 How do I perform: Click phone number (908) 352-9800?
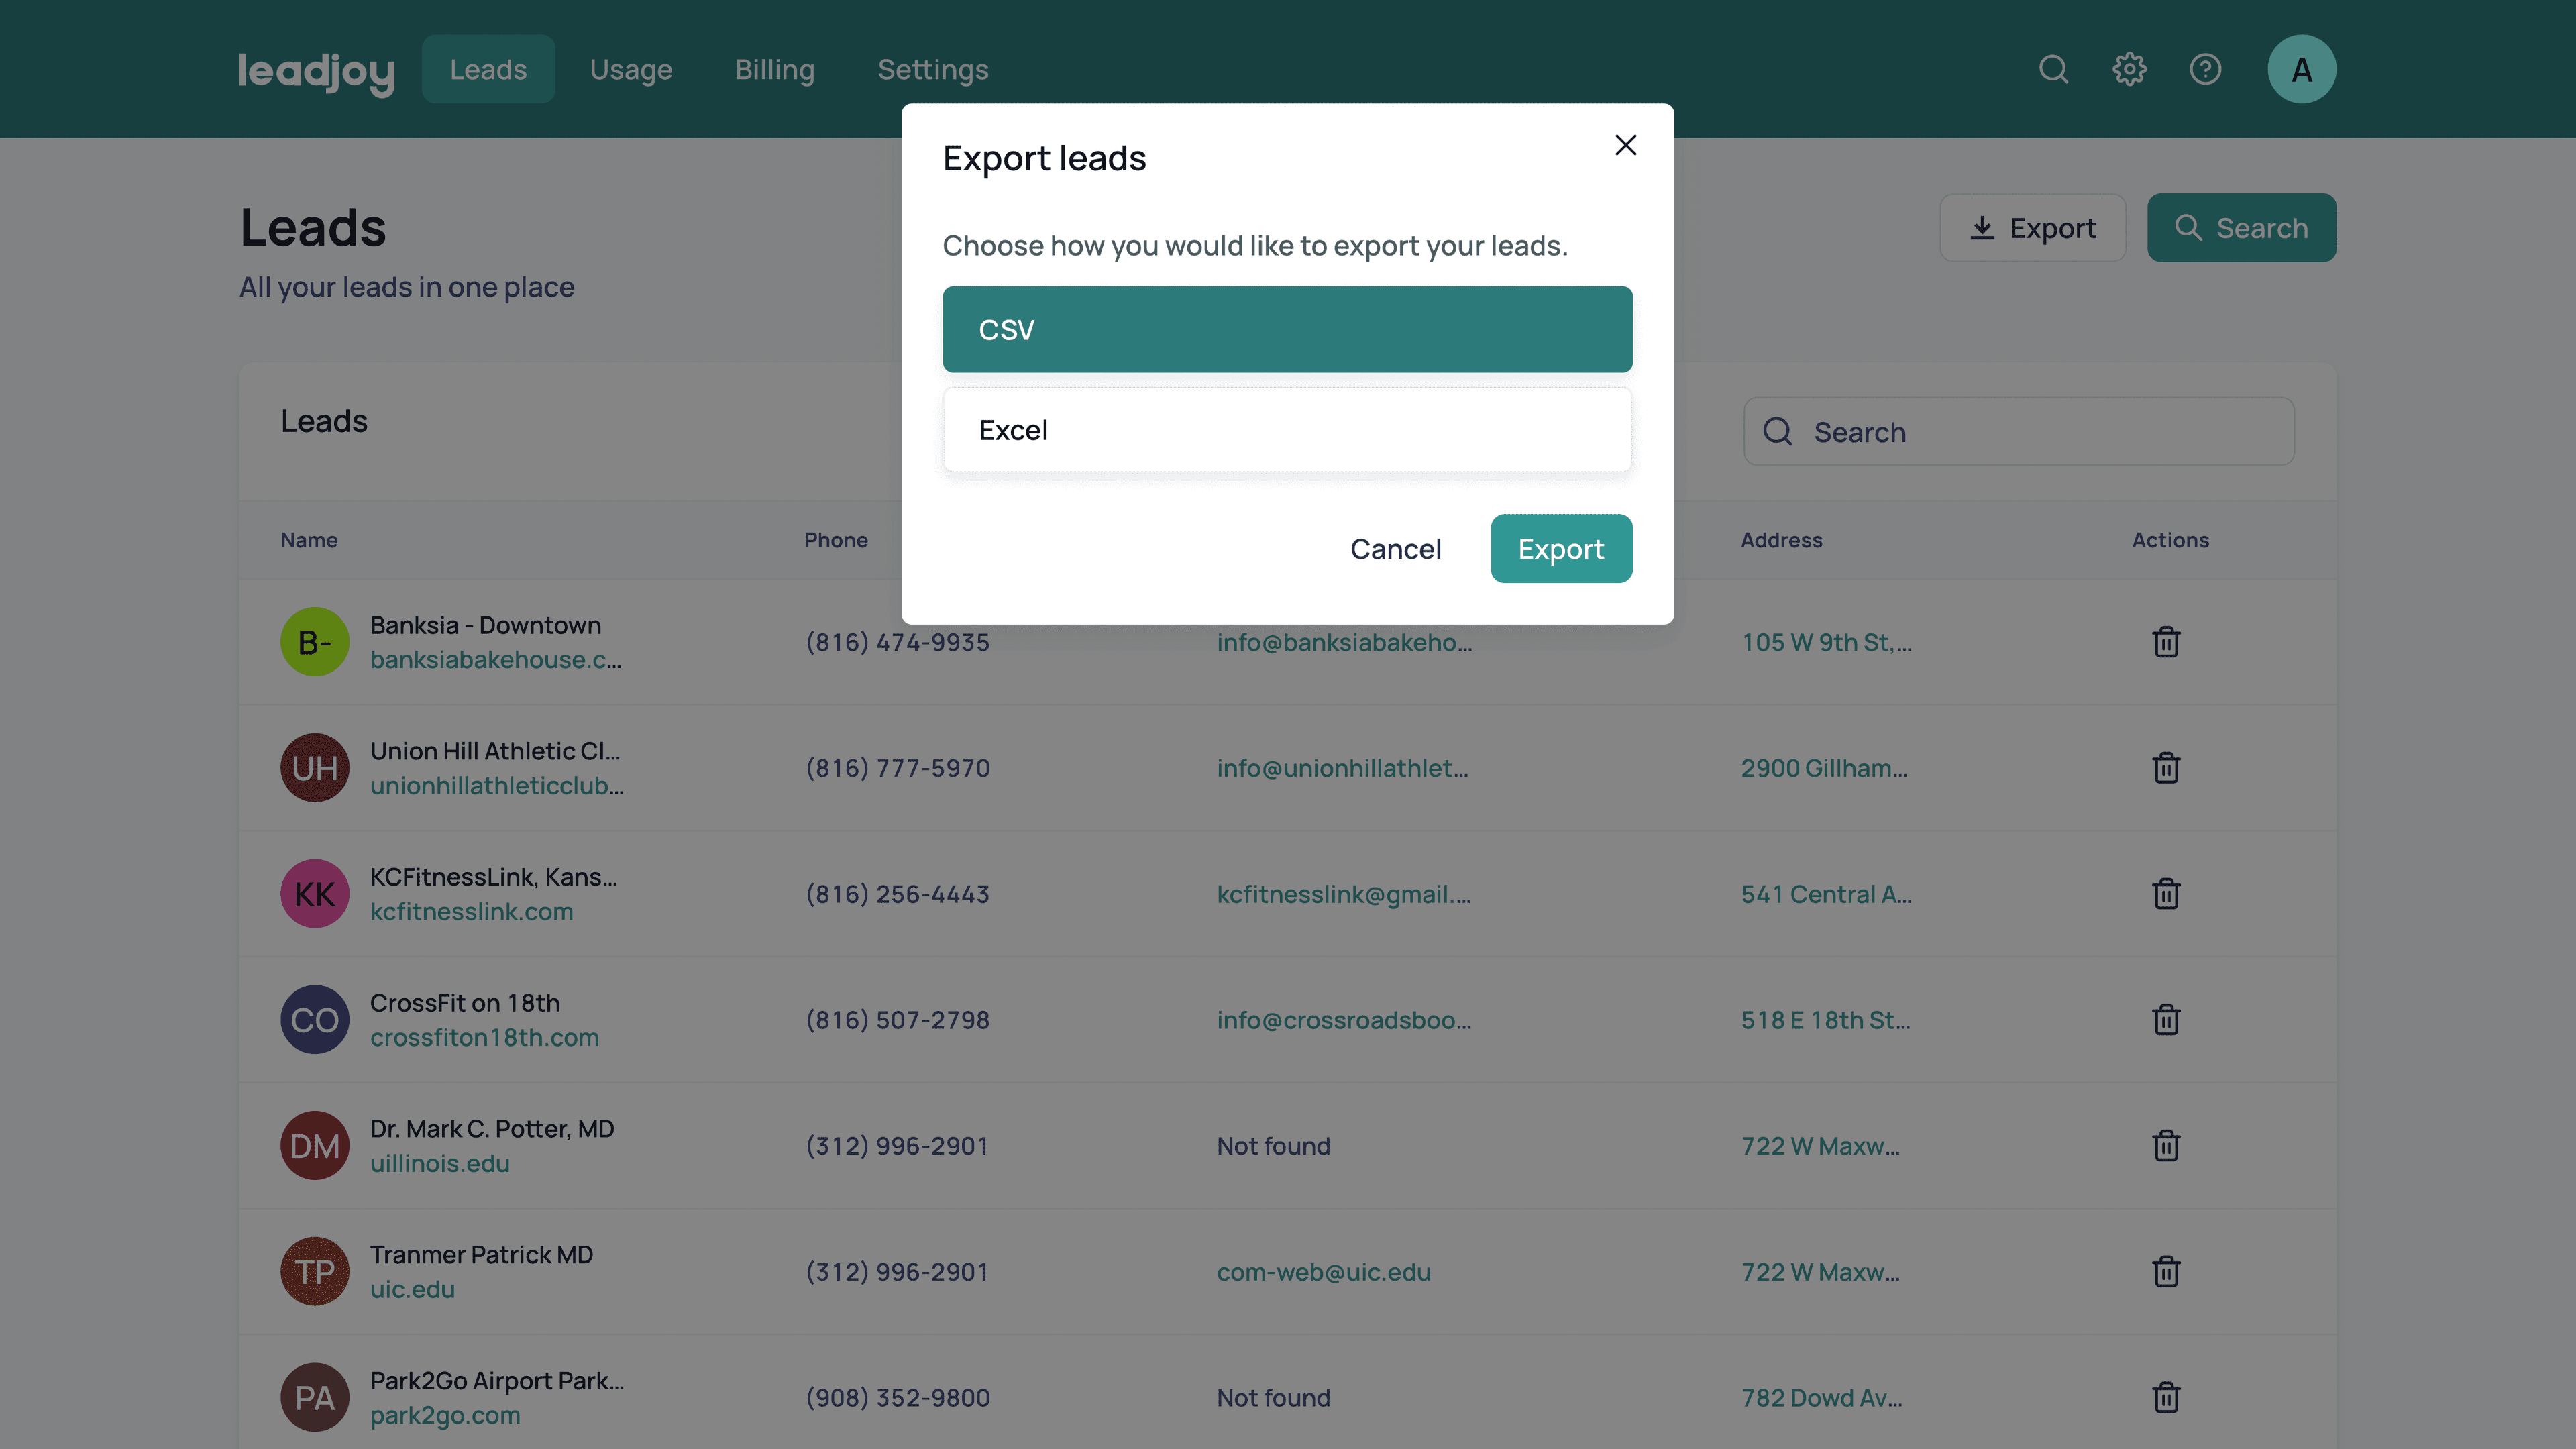[897, 1398]
